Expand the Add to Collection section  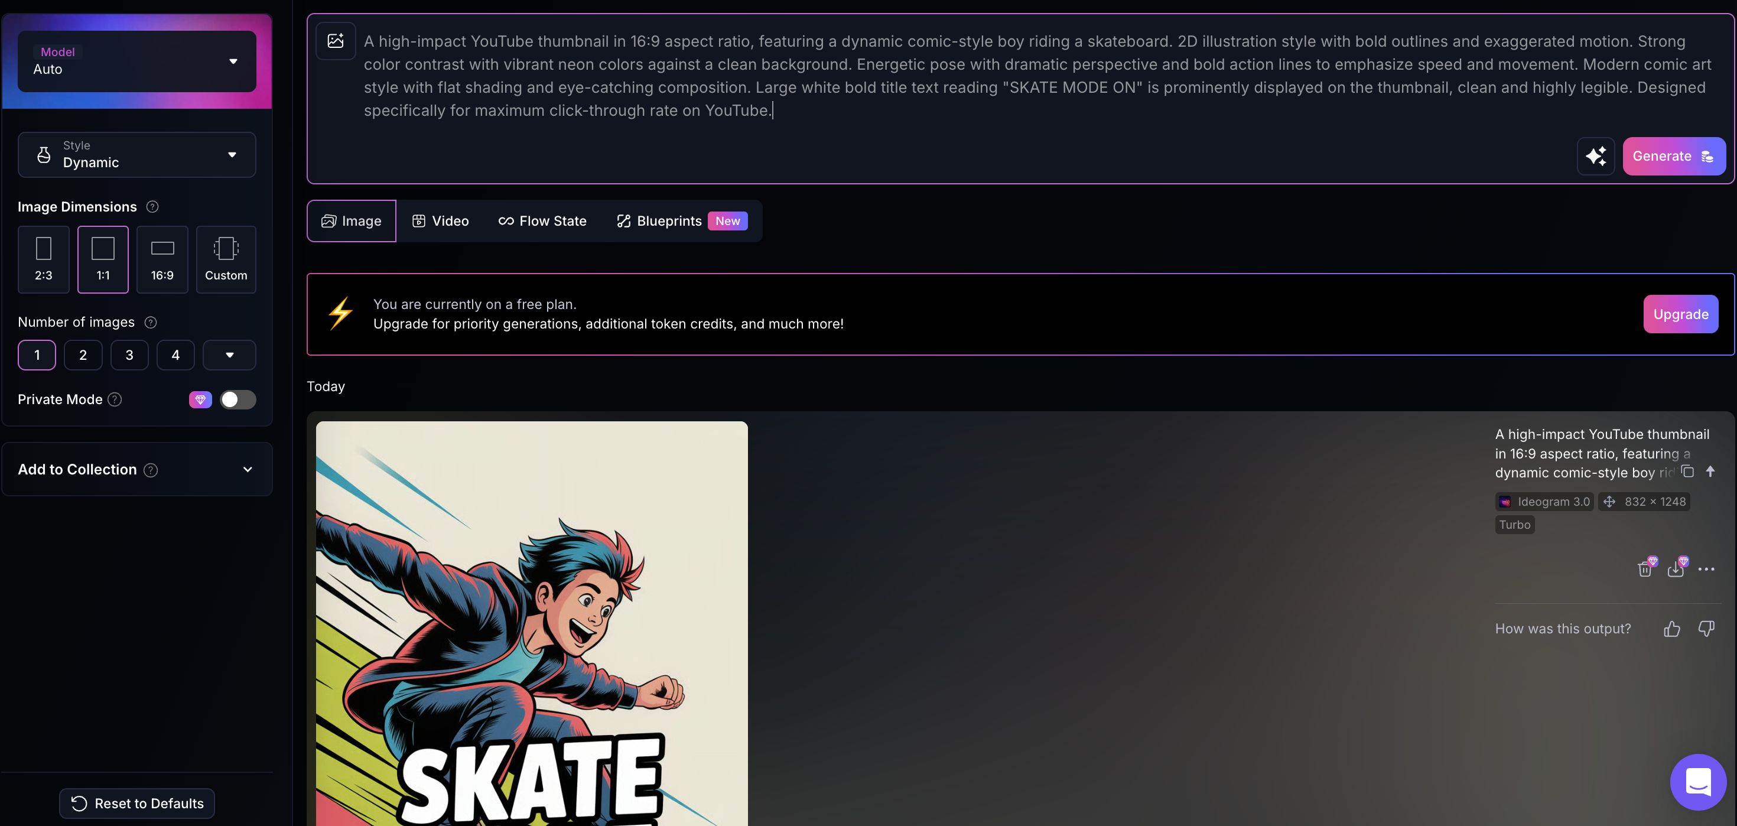pyautogui.click(x=247, y=469)
